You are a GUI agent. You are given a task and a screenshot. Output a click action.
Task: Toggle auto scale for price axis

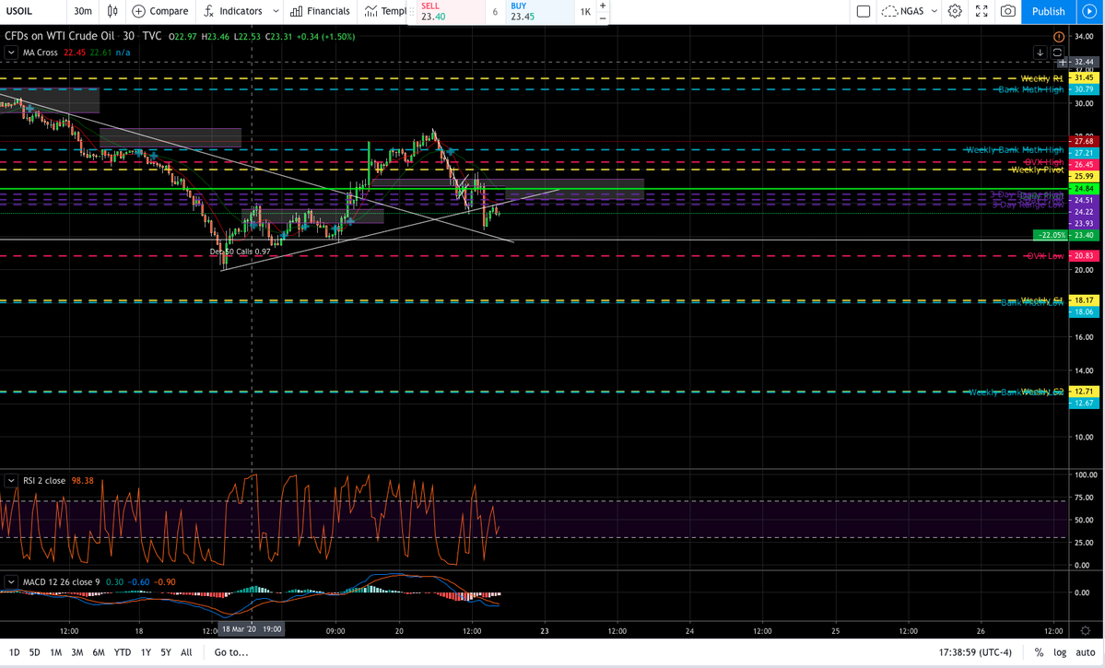click(x=1086, y=652)
